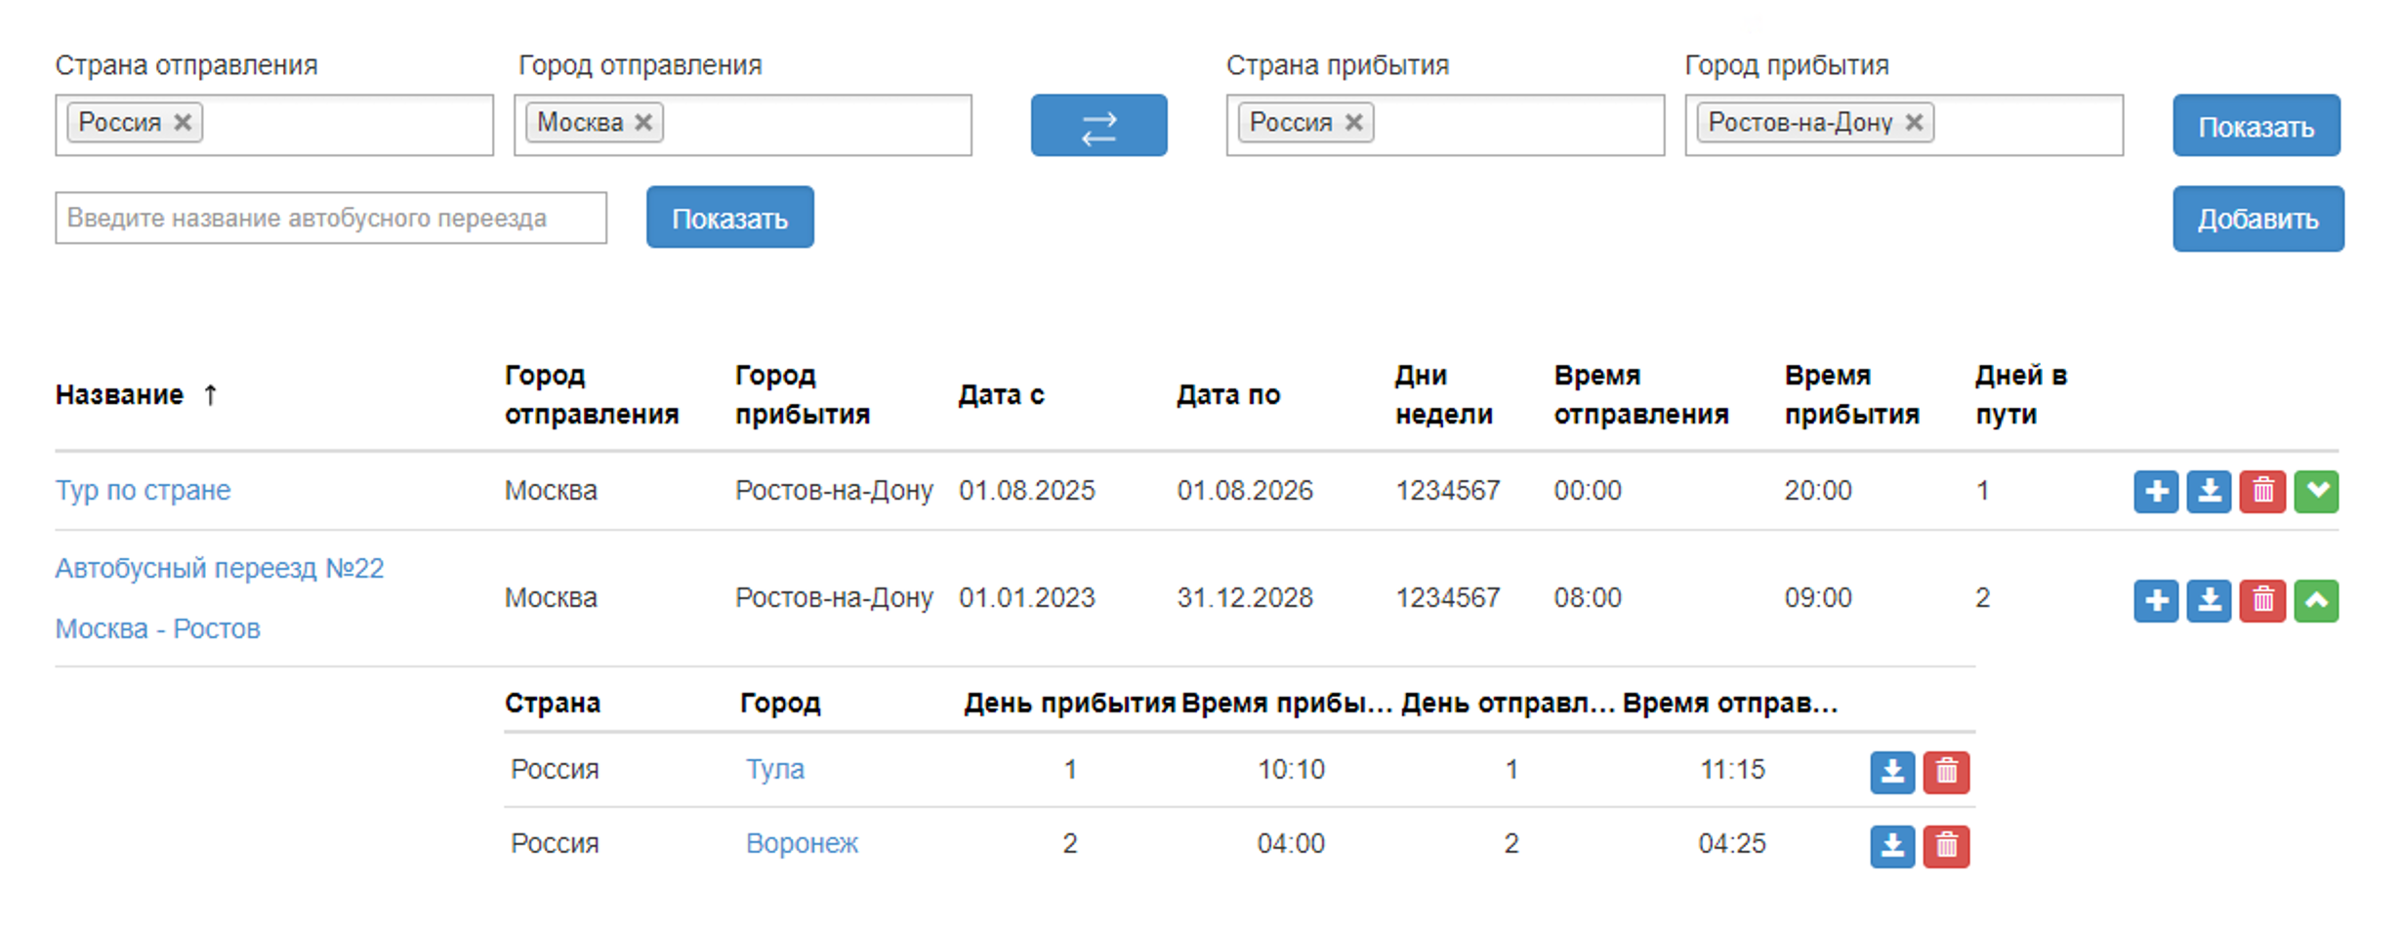Collapse Автобусный переезд №22 stops list
The height and width of the screenshot is (928, 2400).
[2316, 600]
